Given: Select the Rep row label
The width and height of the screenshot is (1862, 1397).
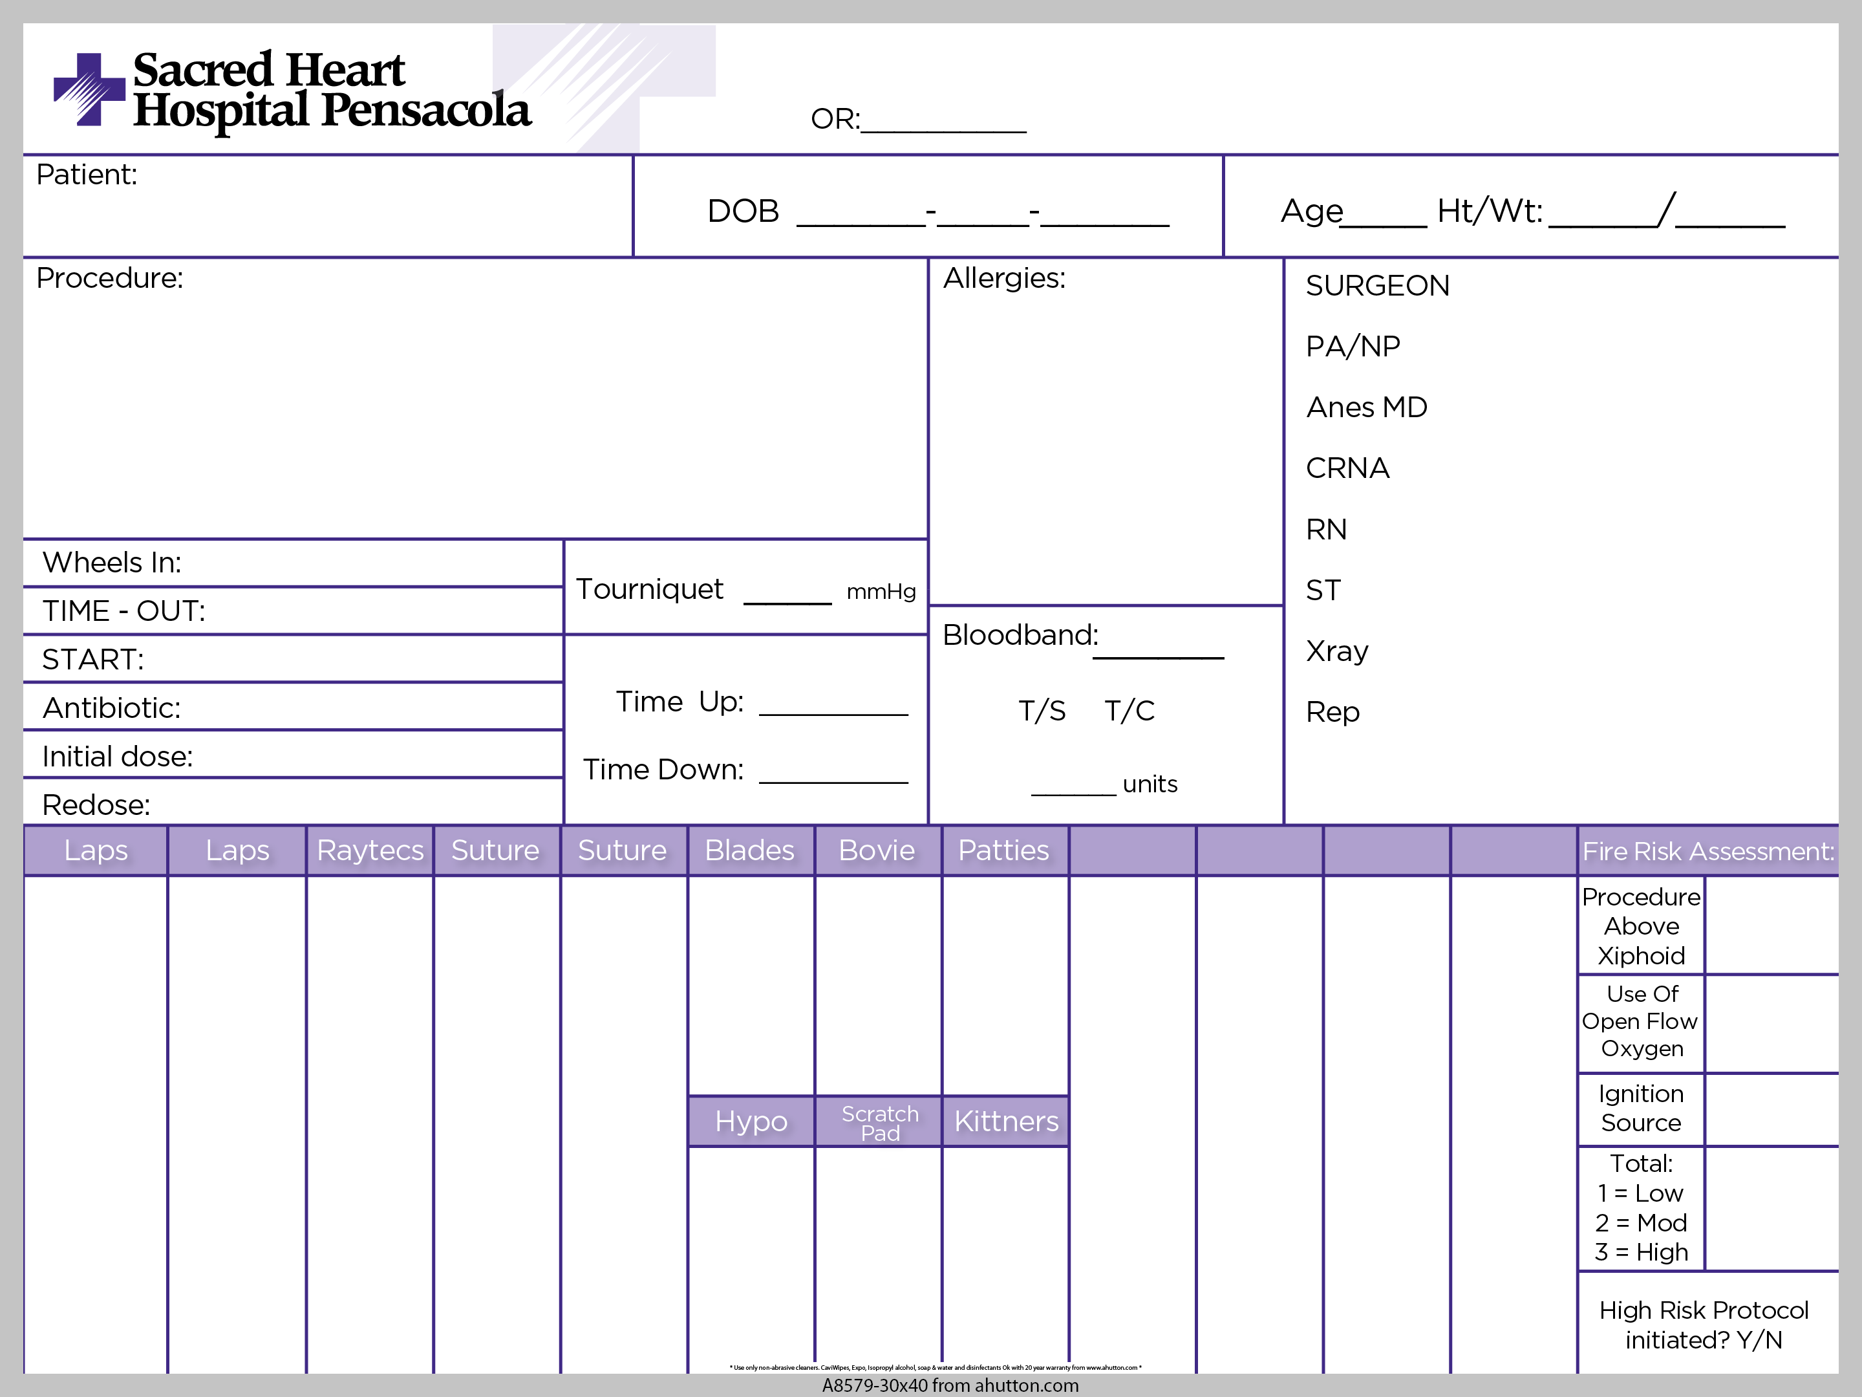Looking at the screenshot, I should pos(1333,712).
